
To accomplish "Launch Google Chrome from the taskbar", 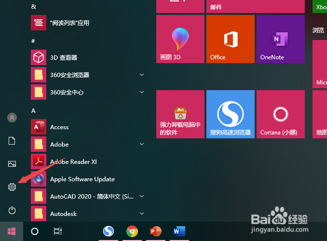I will 132,231.
